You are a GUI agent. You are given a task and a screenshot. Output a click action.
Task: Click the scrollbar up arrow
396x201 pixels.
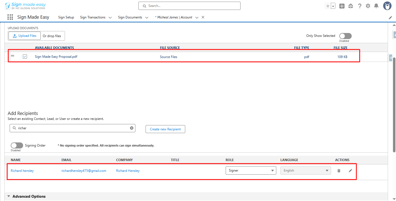[394, 25]
